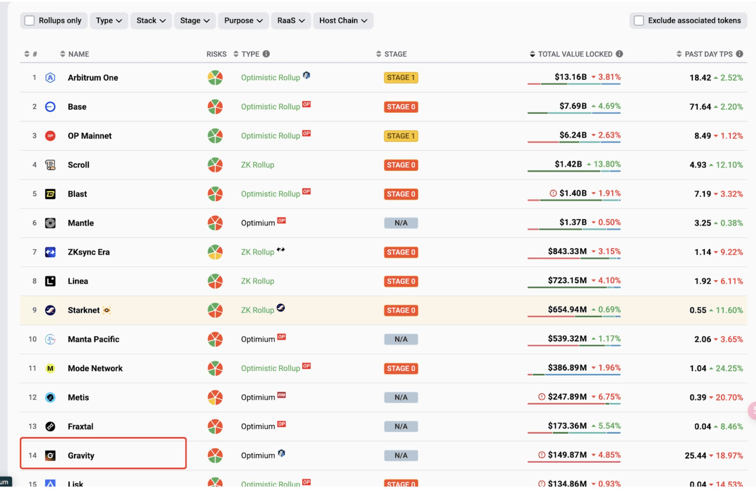
Task: Open the RaaS filter
Action: 291,20
